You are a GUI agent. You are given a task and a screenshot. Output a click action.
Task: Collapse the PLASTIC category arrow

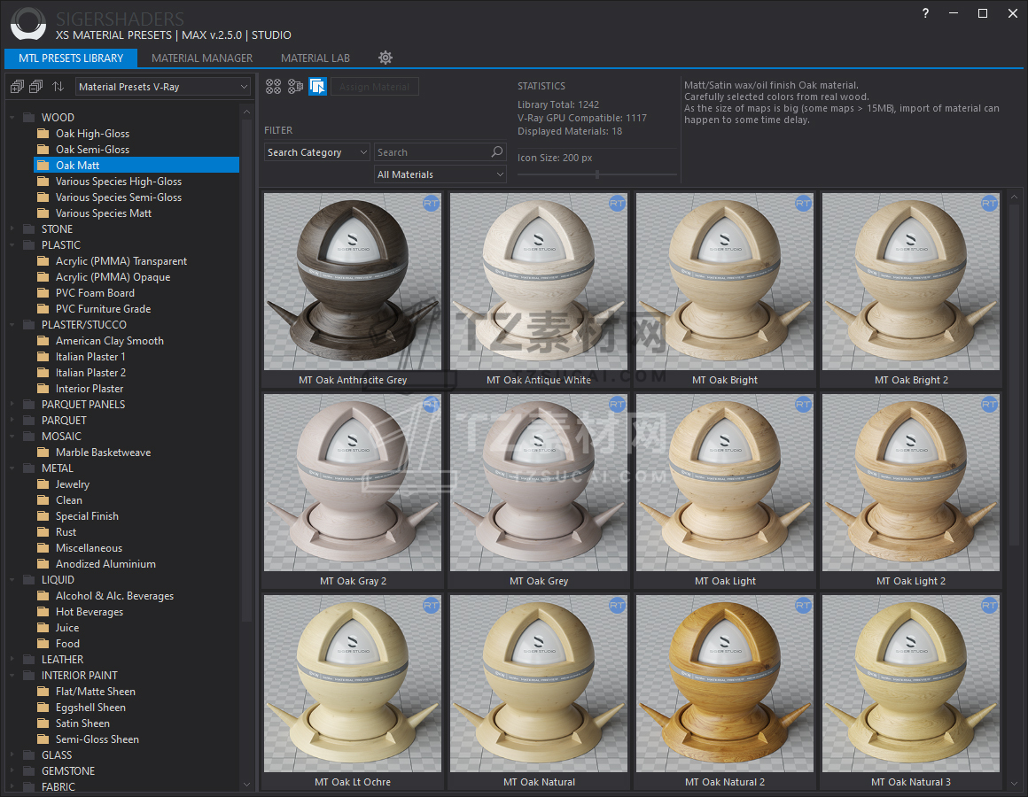[x=12, y=245]
